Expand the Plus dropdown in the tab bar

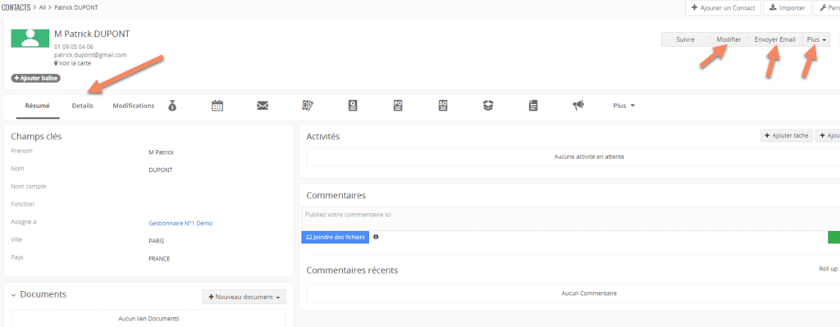(623, 106)
